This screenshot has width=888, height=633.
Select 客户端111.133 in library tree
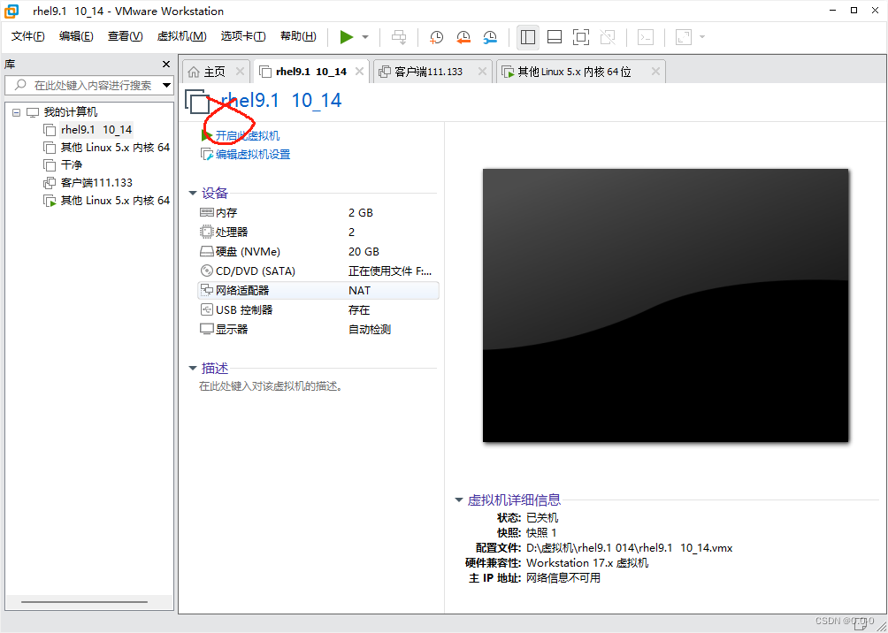pyautogui.click(x=88, y=183)
